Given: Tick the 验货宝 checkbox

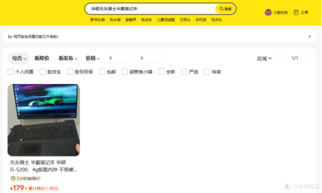Looking at the screenshot, I should coord(43,72).
